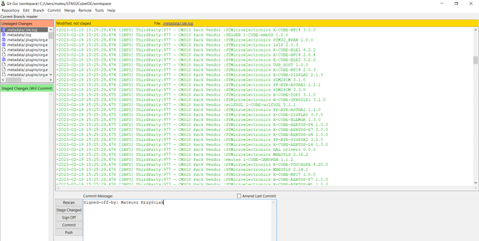
Task: Push changes with the Push button
Action: (69, 232)
